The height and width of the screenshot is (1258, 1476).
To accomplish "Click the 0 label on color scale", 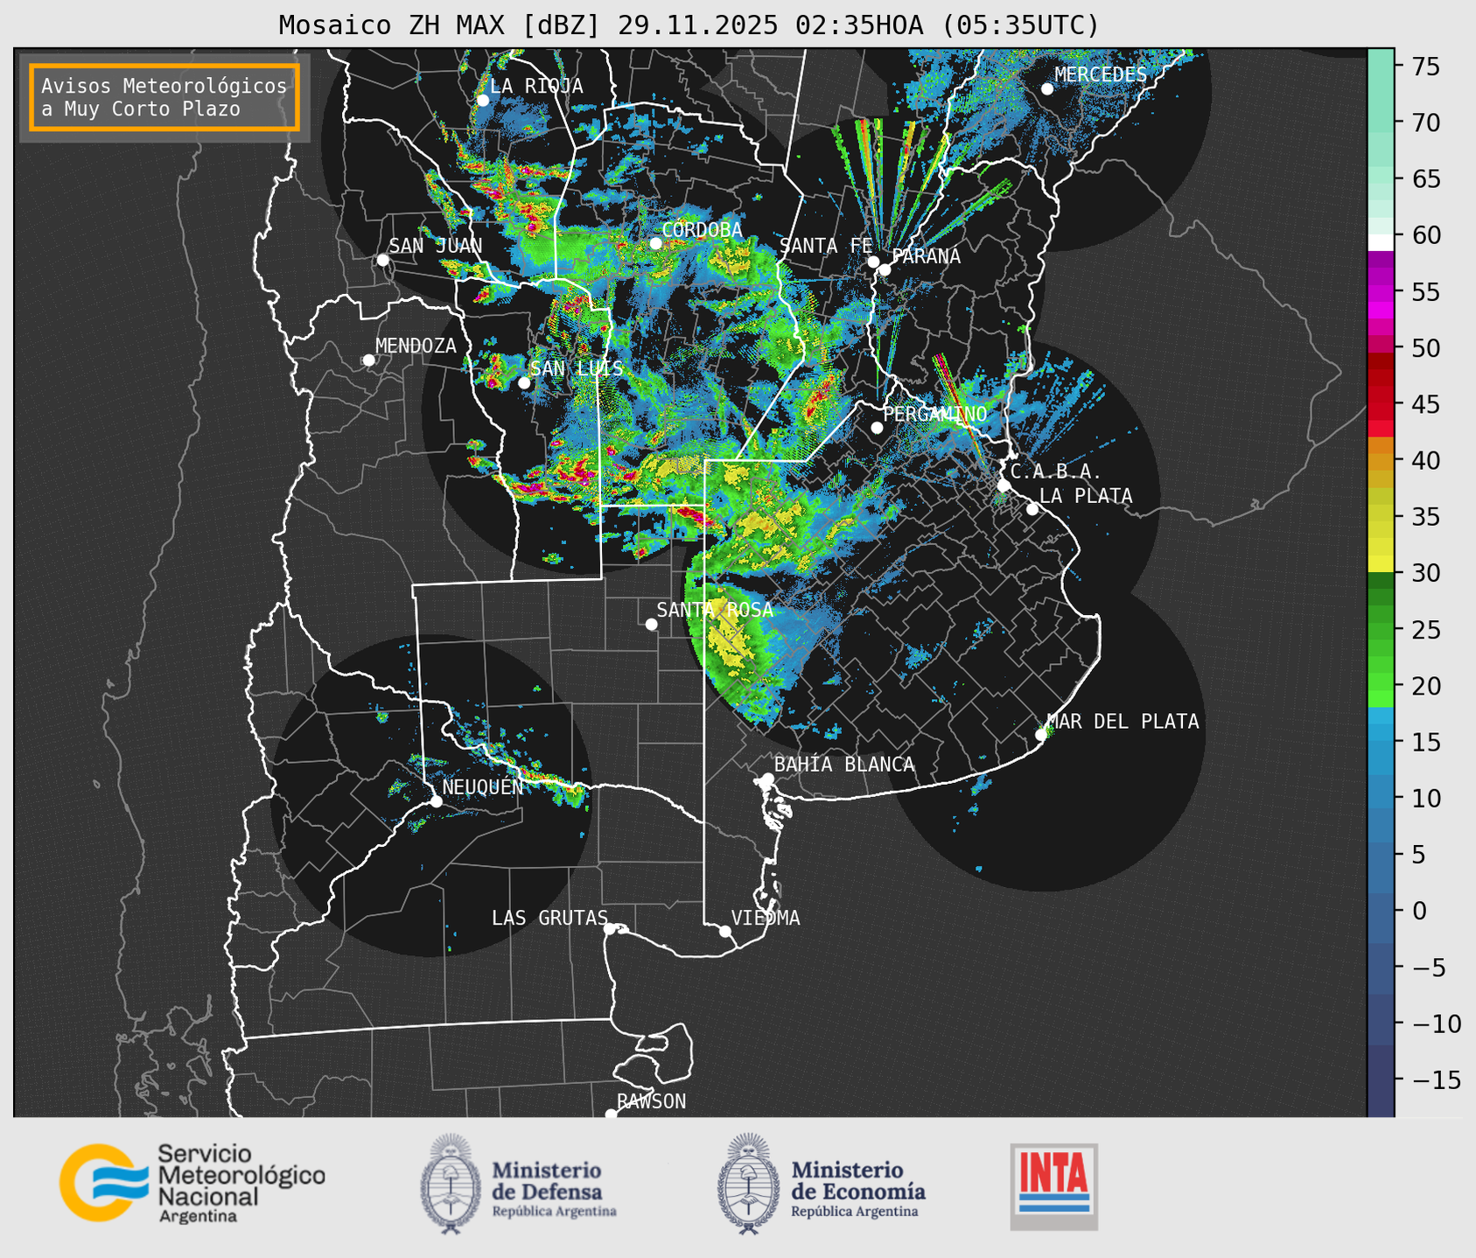I will click(x=1418, y=911).
